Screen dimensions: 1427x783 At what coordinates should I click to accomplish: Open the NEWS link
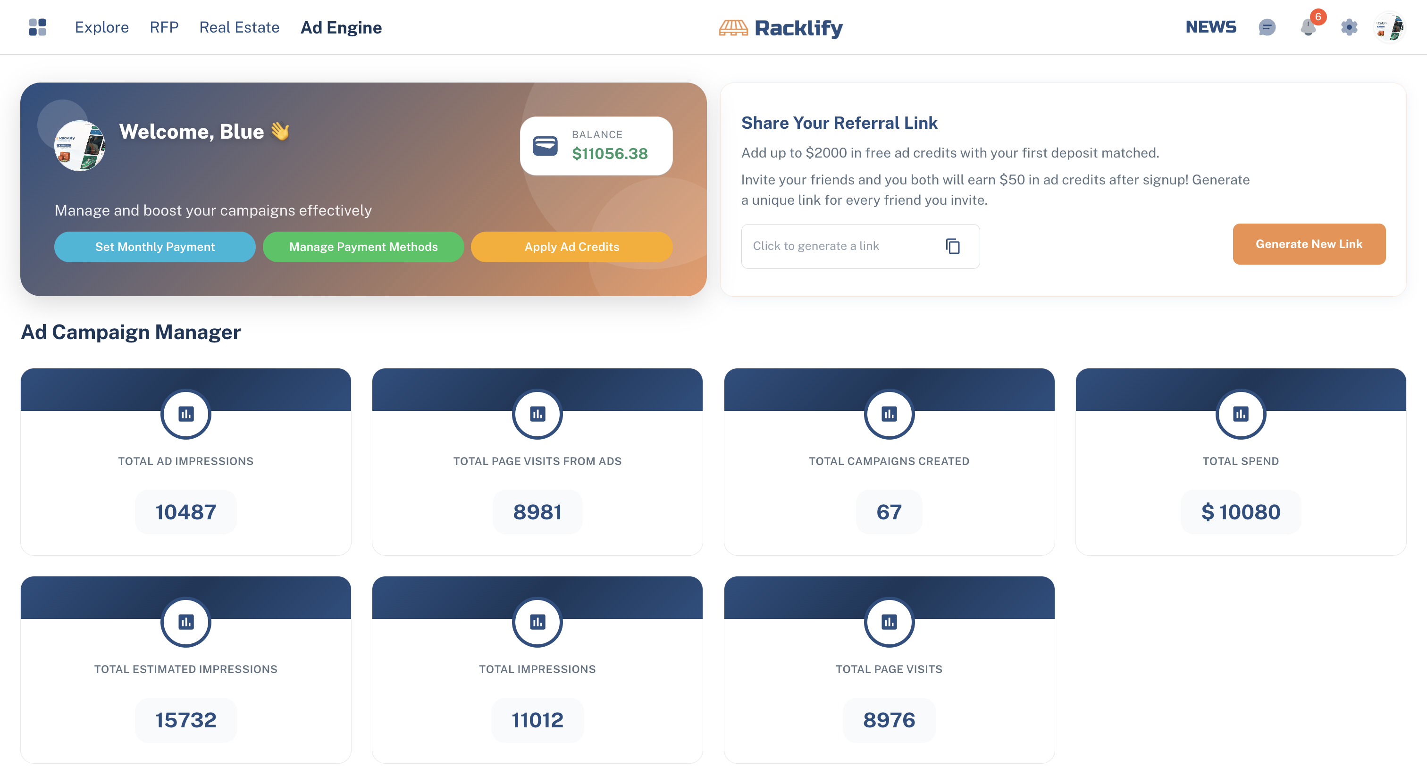point(1210,27)
